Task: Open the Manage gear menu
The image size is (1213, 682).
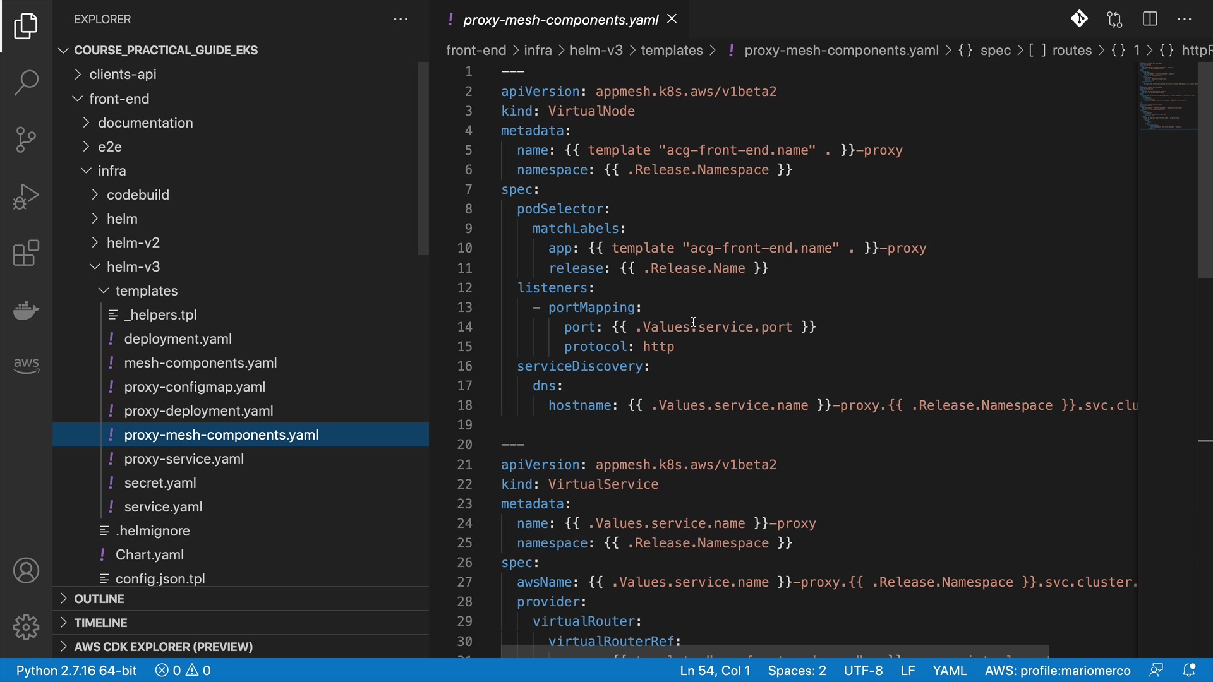Action: pos(26,627)
